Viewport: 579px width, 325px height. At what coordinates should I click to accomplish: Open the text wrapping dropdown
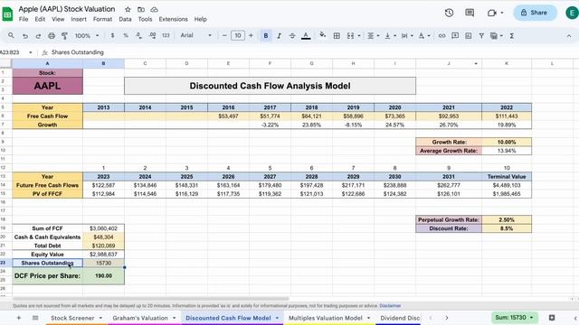click(407, 36)
